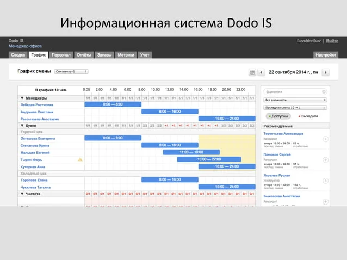Add Терентьева Александра with plus icon

pyautogui.click(x=325, y=139)
